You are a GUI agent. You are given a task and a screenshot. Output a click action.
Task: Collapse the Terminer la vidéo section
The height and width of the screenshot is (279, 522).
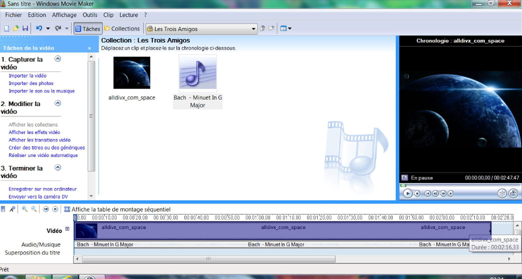click(58, 167)
